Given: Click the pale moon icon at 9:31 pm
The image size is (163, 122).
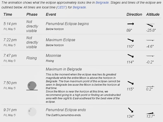Looking at the screenshot, I should click(32, 112).
